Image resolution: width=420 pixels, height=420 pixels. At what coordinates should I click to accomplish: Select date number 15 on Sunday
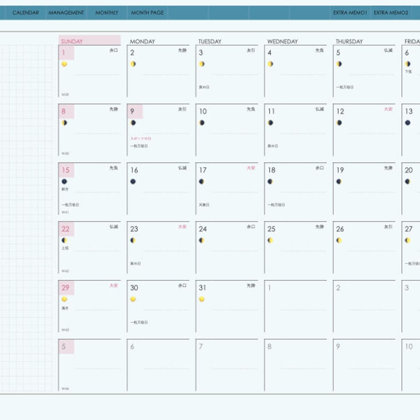point(66,170)
